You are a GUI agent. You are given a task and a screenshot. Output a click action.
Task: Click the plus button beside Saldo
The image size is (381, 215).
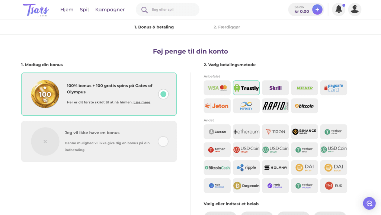tap(317, 9)
